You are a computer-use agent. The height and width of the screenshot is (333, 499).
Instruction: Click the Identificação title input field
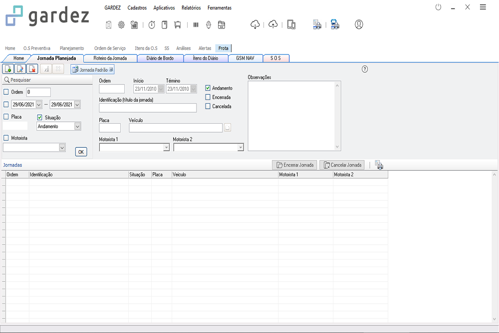pyautogui.click(x=148, y=108)
